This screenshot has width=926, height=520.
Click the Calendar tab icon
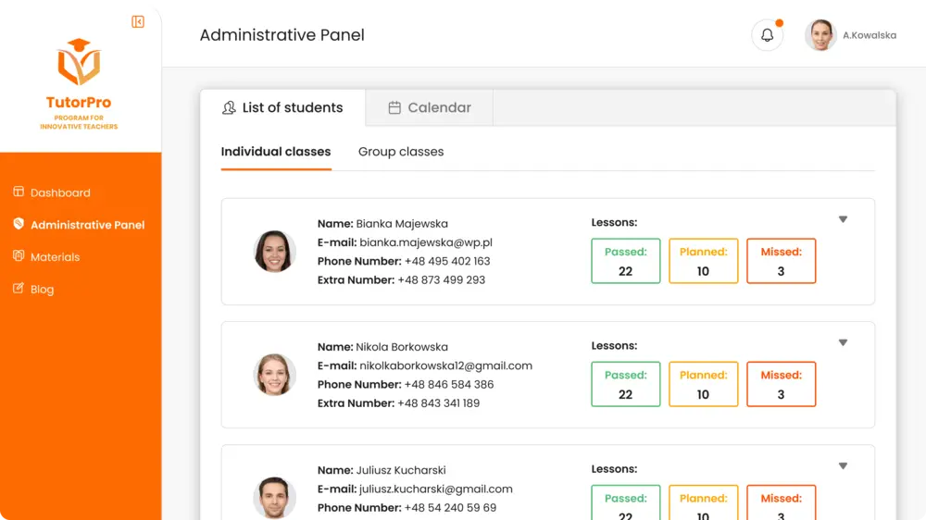click(x=394, y=107)
